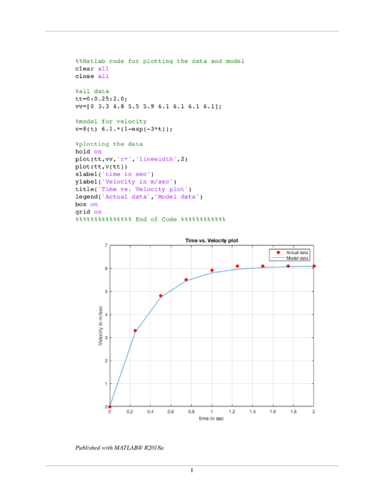Click the x-axis tick label '1.4'
The height and width of the screenshot is (497, 384).
252,412
